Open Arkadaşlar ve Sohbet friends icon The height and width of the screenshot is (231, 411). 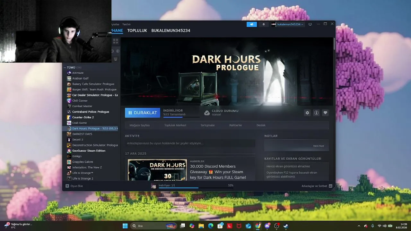[x=330, y=186]
